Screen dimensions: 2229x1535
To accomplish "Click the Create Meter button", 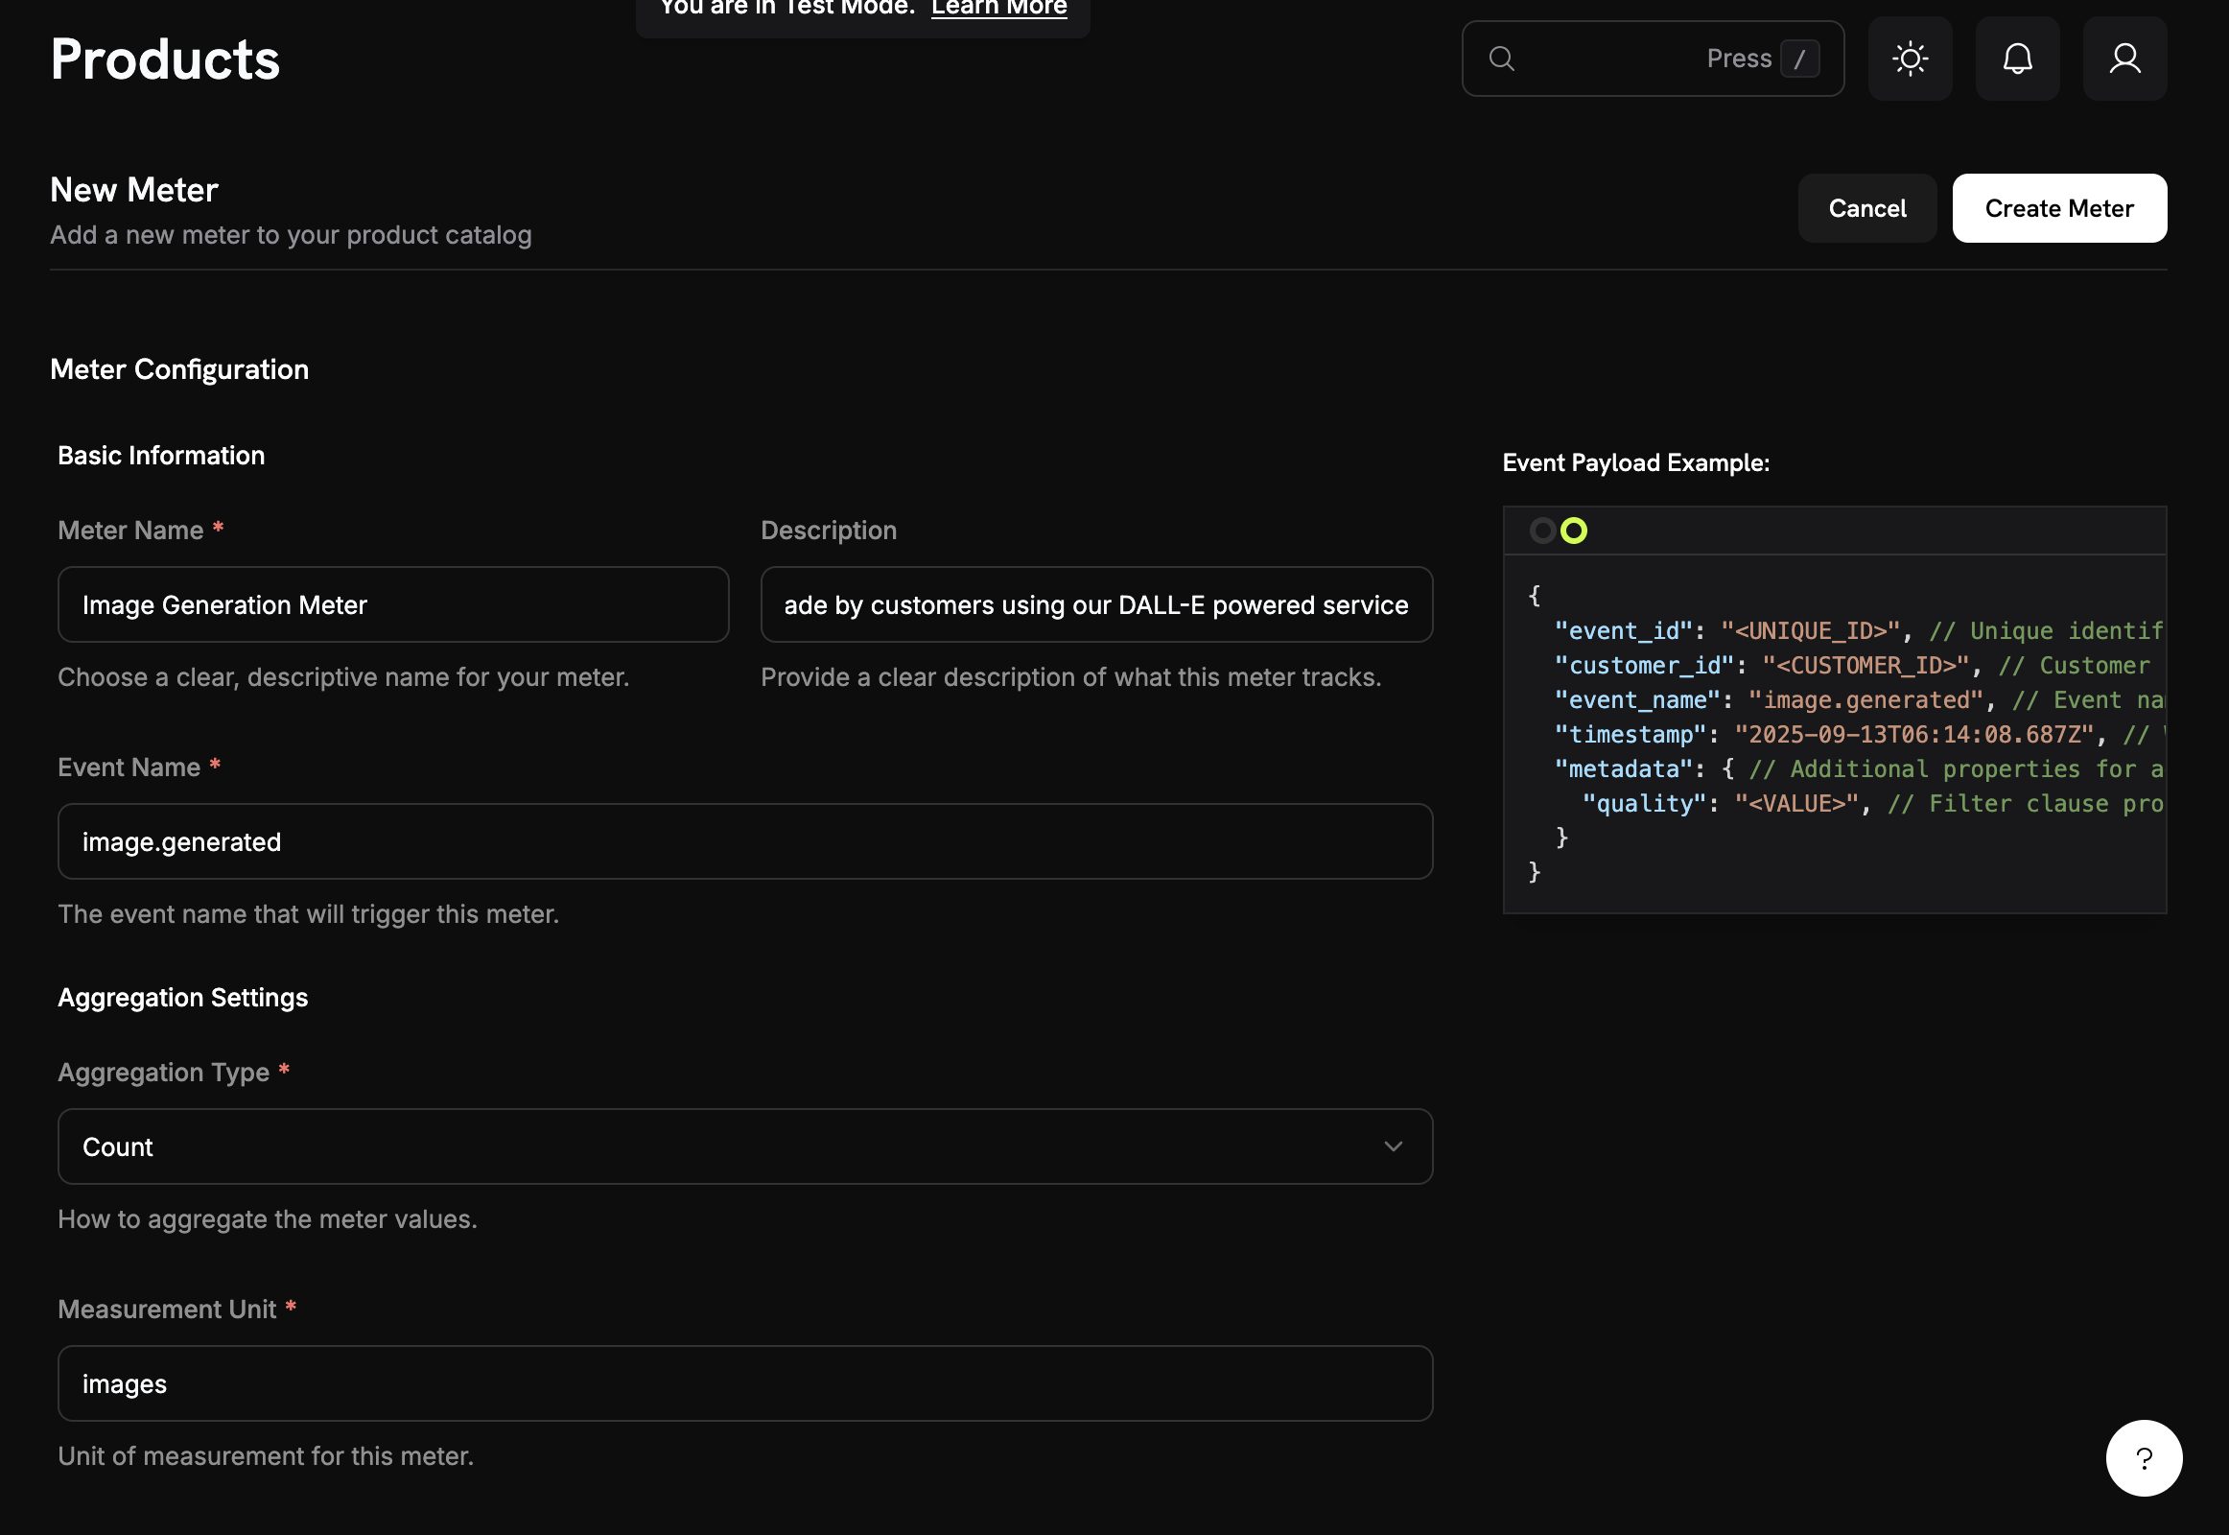I will (2059, 208).
